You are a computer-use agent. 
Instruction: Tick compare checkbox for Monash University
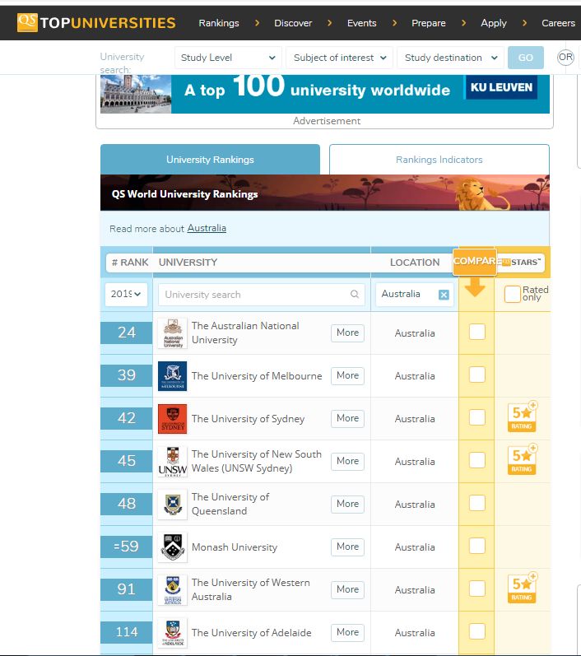(x=476, y=546)
